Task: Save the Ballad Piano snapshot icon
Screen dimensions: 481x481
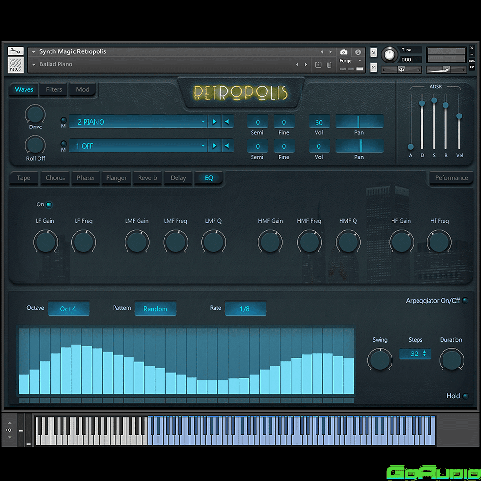Action: tap(318, 64)
